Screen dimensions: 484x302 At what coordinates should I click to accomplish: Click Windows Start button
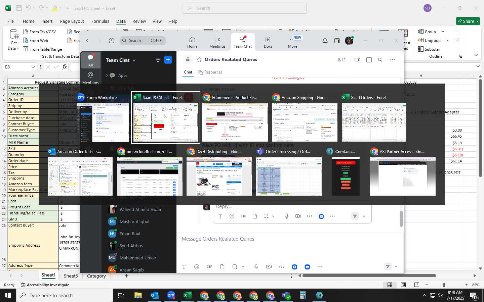(8, 295)
